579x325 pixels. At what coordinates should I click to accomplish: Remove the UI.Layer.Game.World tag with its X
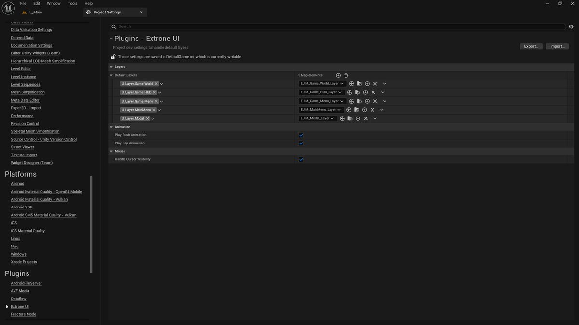coord(156,84)
